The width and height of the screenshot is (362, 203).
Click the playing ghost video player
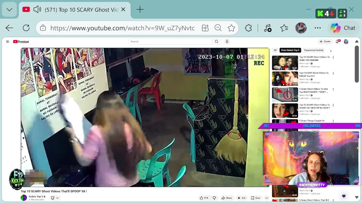145,117
